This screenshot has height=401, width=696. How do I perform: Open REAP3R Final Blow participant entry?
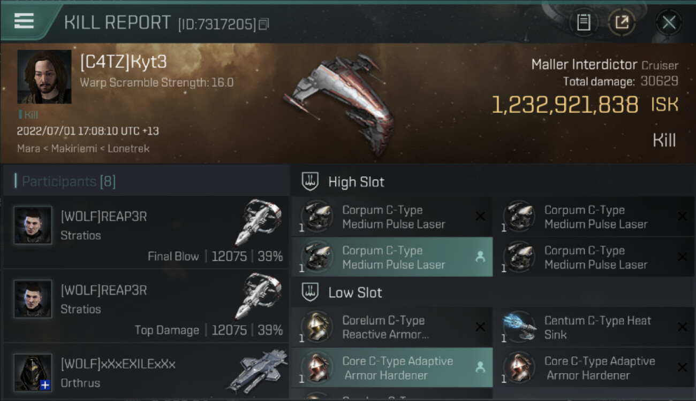coord(146,233)
